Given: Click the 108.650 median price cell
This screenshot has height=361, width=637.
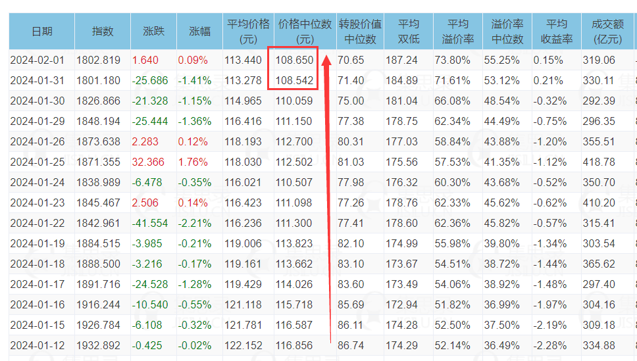Looking at the screenshot, I should [295, 60].
